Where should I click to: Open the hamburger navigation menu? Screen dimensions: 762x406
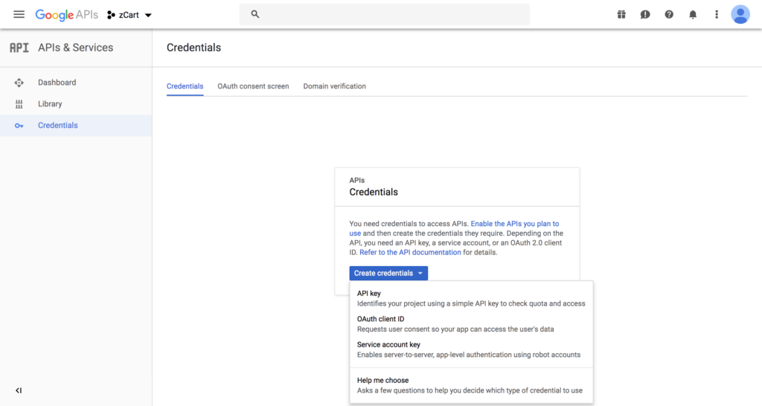pyautogui.click(x=19, y=14)
